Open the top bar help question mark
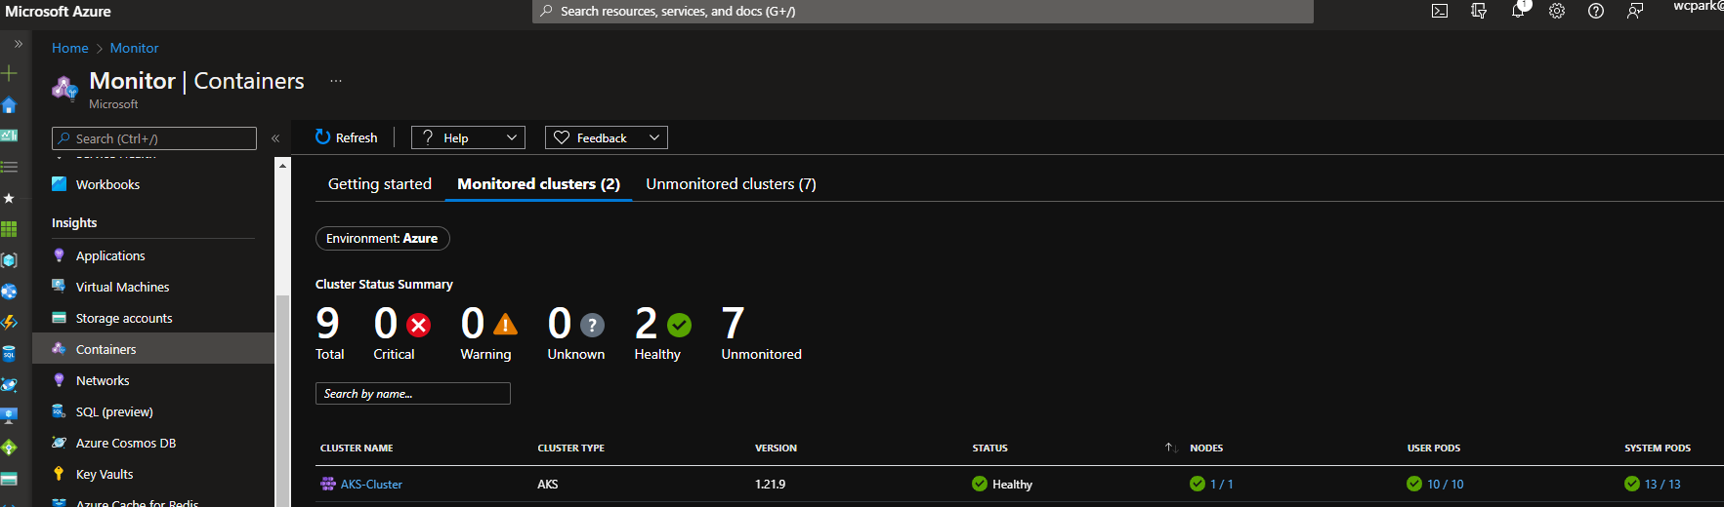The height and width of the screenshot is (507, 1724). [1596, 12]
